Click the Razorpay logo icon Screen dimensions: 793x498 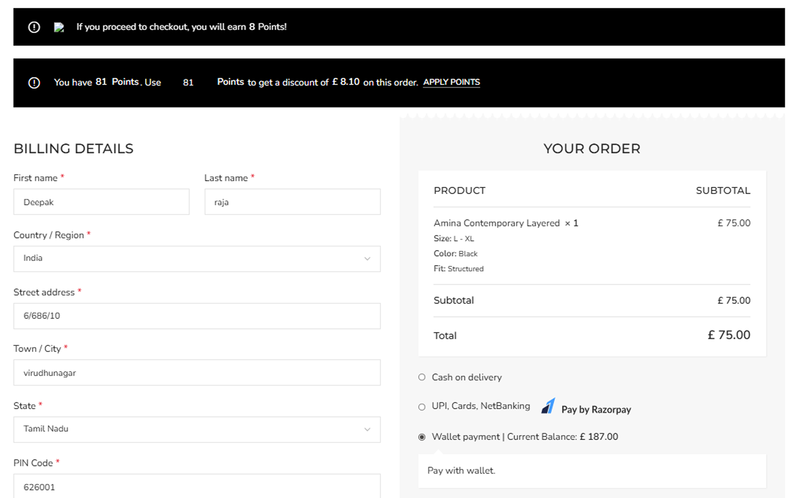pos(548,406)
